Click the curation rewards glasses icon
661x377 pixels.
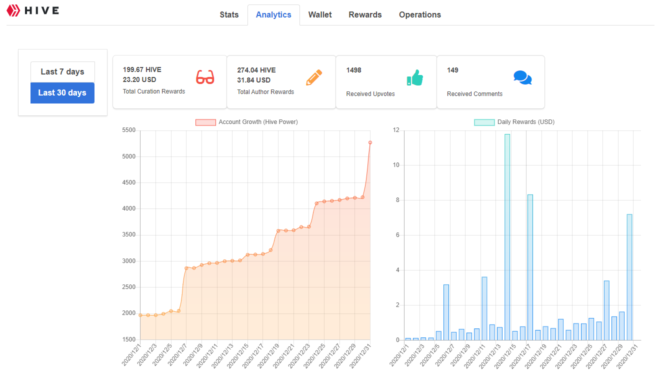coord(204,77)
